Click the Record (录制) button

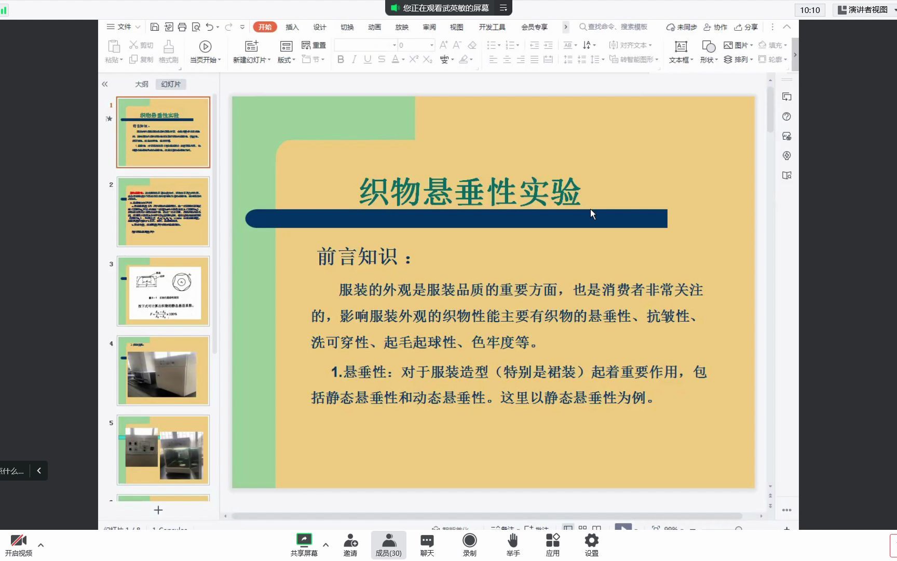point(470,545)
